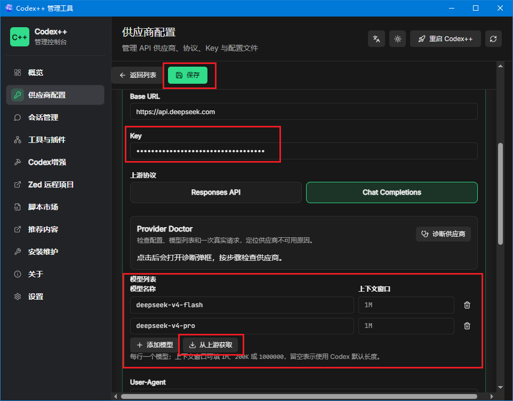Click the scroll down arrow
Viewport: 513px width, 401px height.
tap(500, 388)
